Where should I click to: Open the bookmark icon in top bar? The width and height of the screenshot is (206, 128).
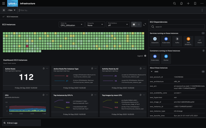tap(195, 4)
